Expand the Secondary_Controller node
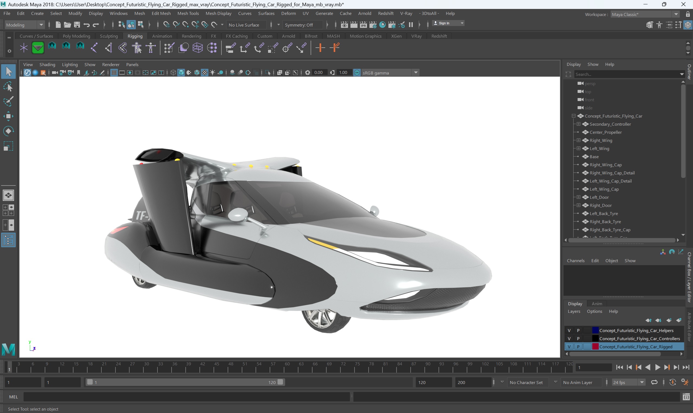Viewport: 693px width, 413px height. click(578, 124)
